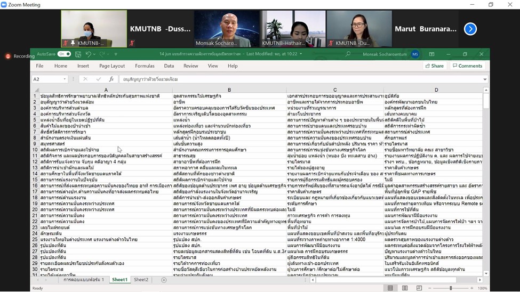Open the Comments pane button
Viewport: 520px width, 292px height.
point(467,66)
